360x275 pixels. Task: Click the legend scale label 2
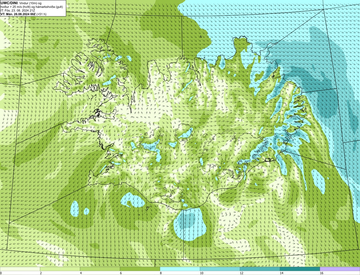41,273
